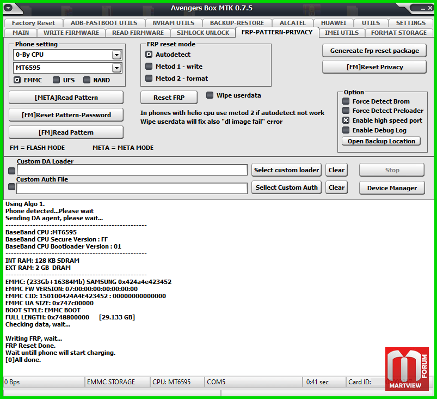Choose Metod 2 - format option
Image resolution: width=437 pixels, height=399 pixels.
click(149, 78)
